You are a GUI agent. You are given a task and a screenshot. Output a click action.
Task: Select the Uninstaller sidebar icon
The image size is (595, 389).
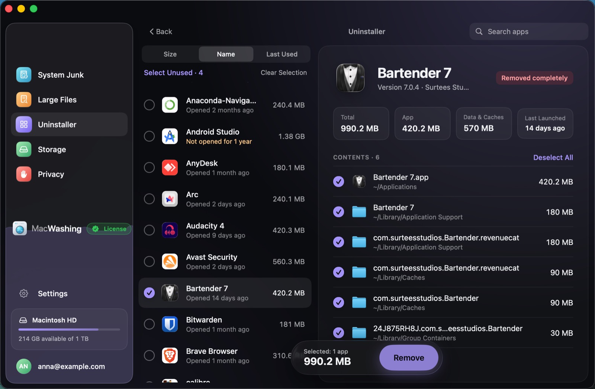click(x=24, y=124)
